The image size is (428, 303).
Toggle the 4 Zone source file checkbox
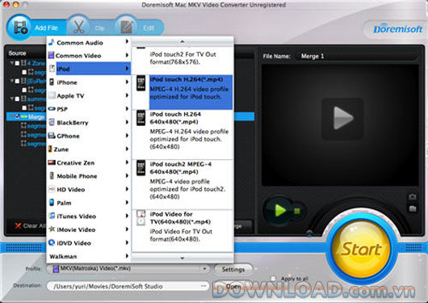click(18, 63)
